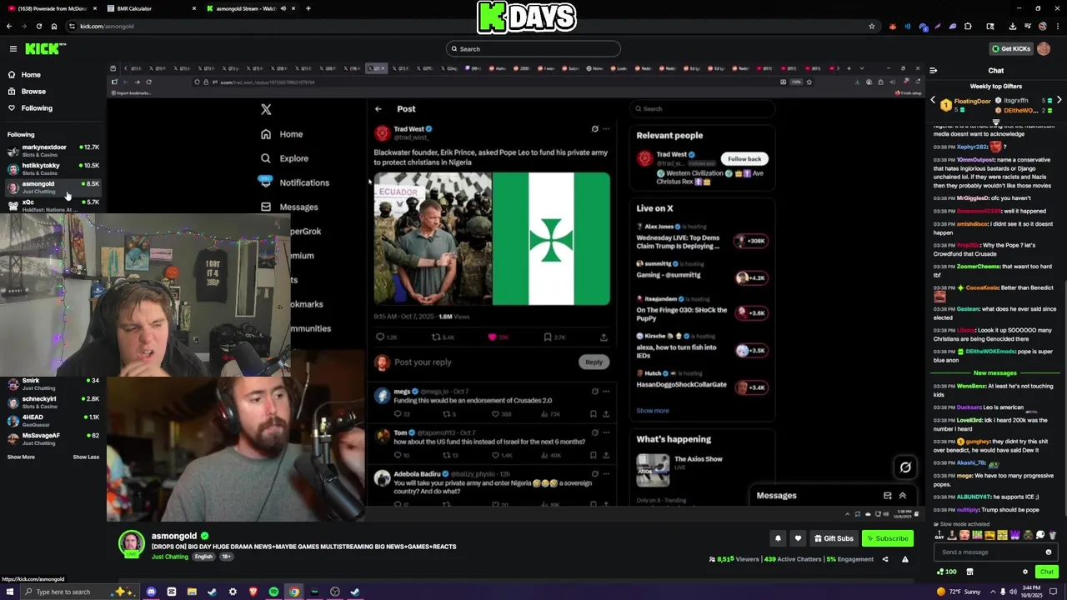The image size is (1067, 600).
Task: Open the browser extensions puzzle icon
Action: [x=968, y=26]
